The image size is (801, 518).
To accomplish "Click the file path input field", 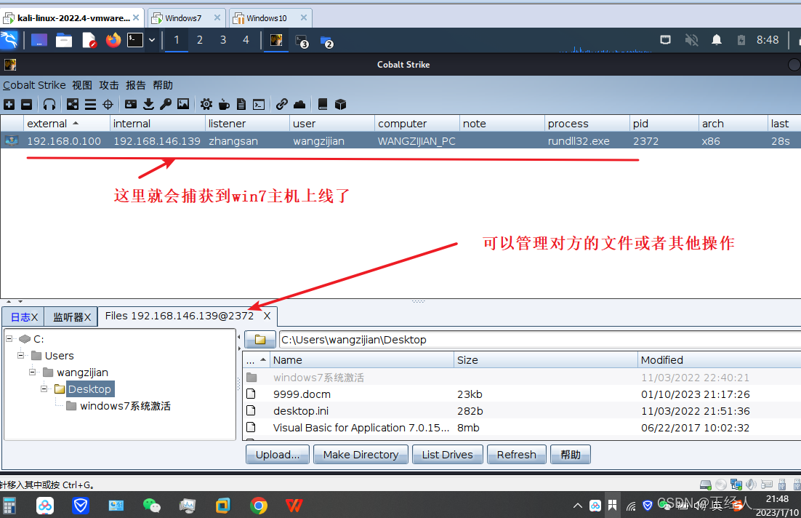I will (540, 340).
